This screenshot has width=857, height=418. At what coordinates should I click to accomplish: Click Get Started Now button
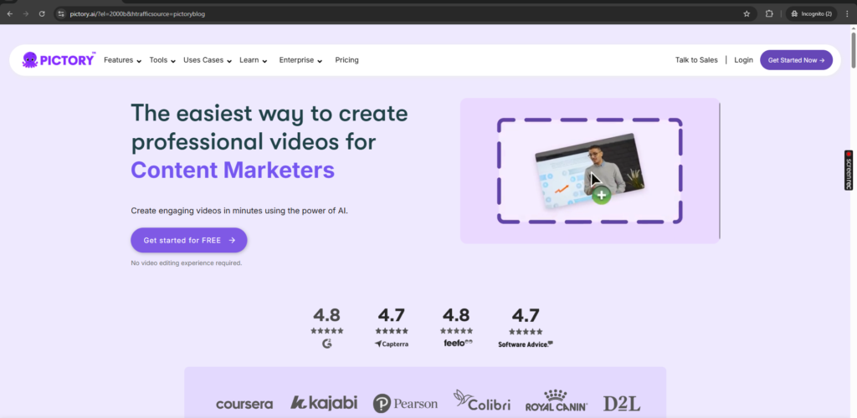pos(797,60)
